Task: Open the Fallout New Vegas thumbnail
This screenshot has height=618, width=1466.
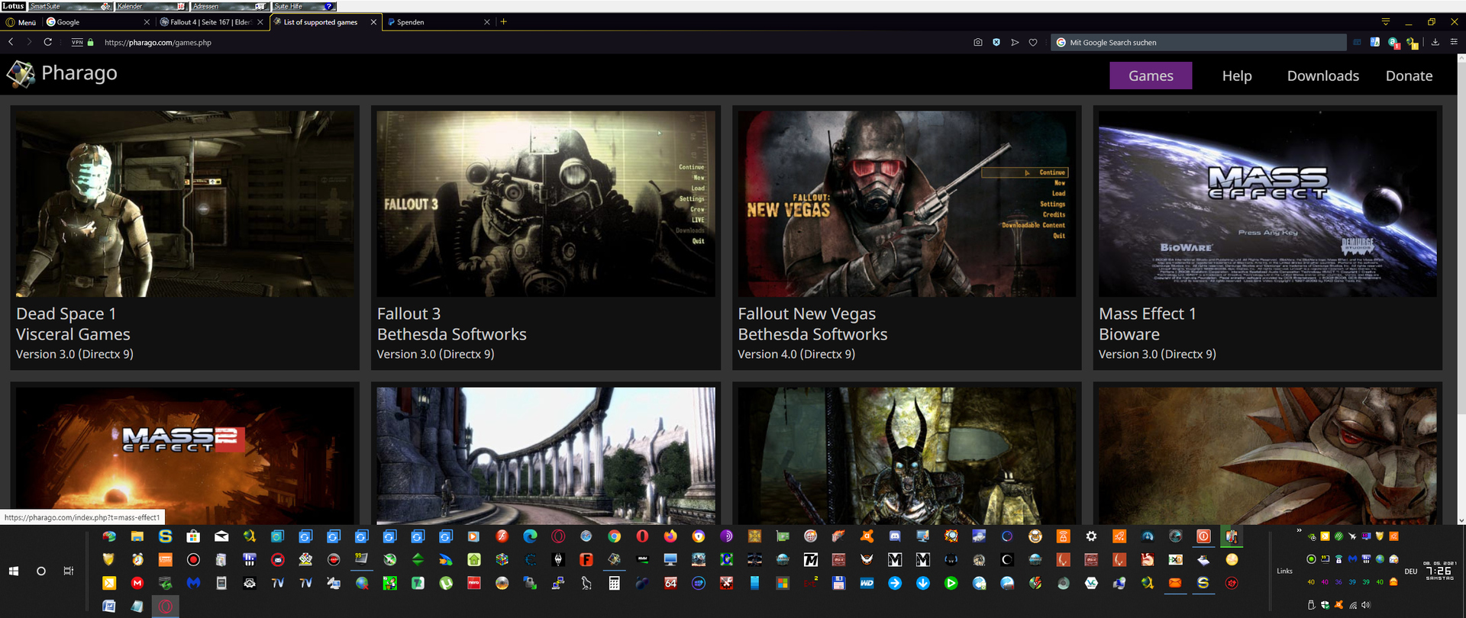Action: [x=906, y=204]
